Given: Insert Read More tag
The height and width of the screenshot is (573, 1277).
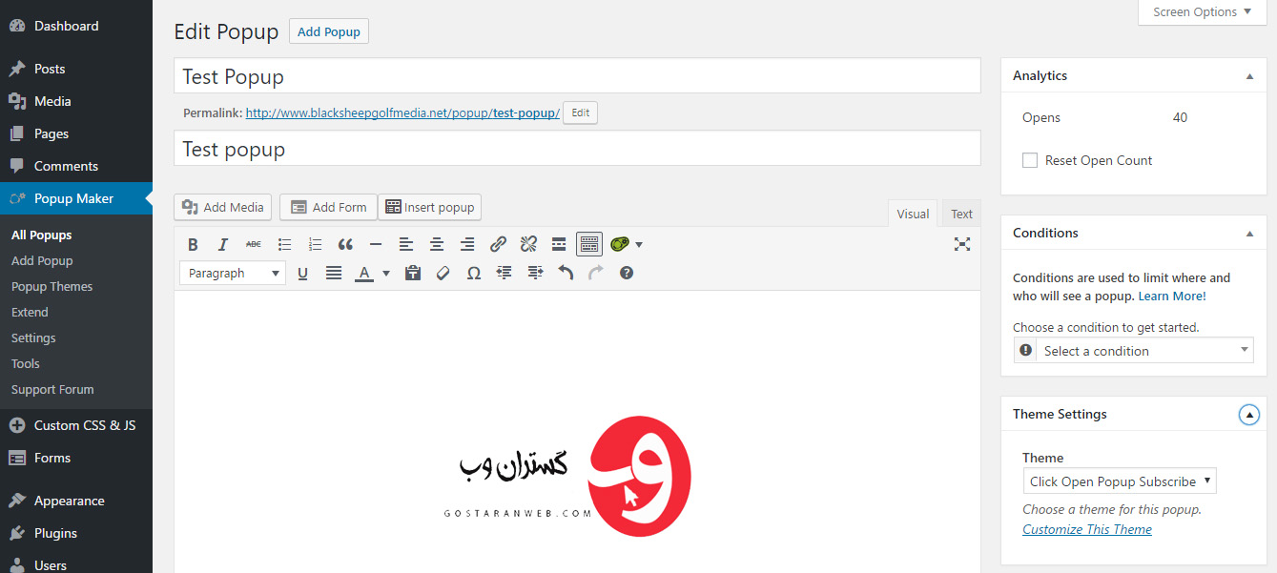Looking at the screenshot, I should click(559, 244).
